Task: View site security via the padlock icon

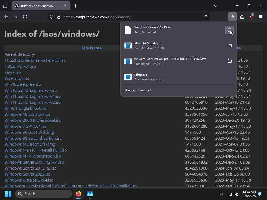Action: point(59,17)
